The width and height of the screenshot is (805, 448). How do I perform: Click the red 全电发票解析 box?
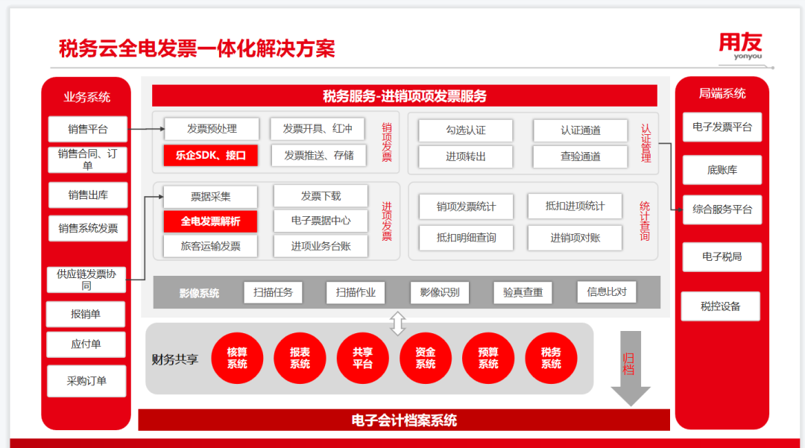210,221
